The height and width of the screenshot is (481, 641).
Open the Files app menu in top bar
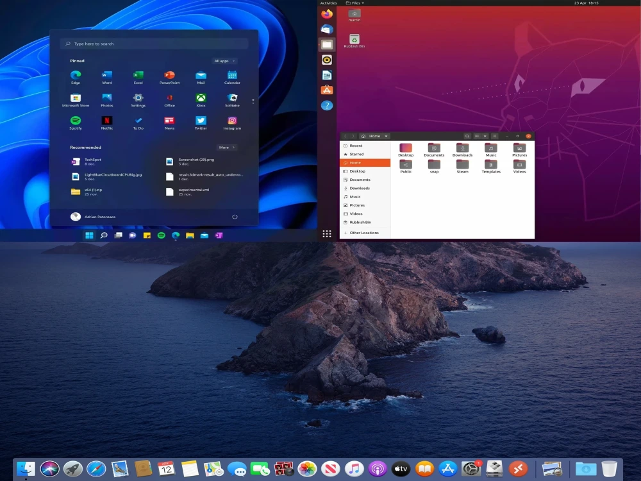[x=355, y=3]
